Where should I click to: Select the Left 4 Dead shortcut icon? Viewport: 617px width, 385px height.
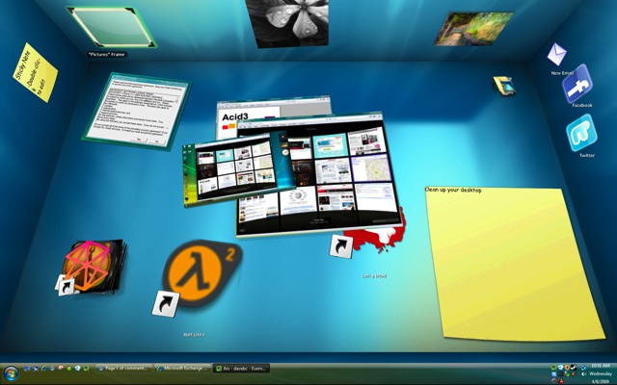pyautogui.click(x=369, y=237)
